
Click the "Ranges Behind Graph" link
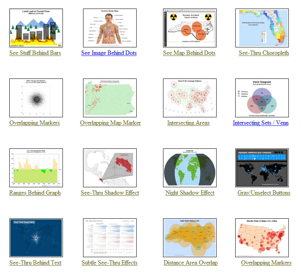click(35, 193)
